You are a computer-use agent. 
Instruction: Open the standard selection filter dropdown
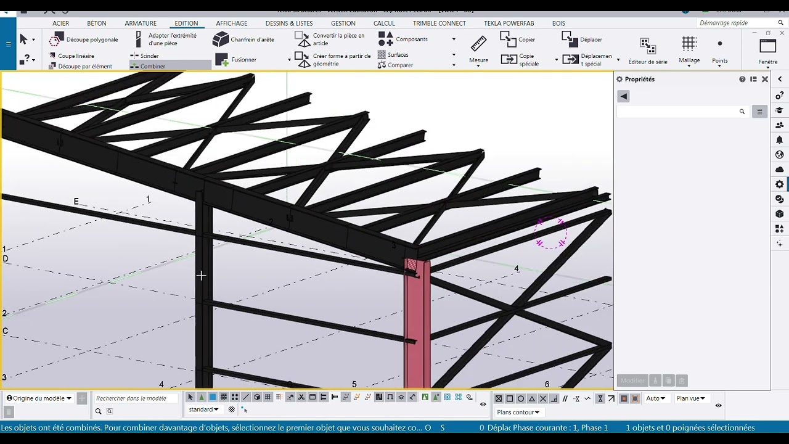point(203,409)
